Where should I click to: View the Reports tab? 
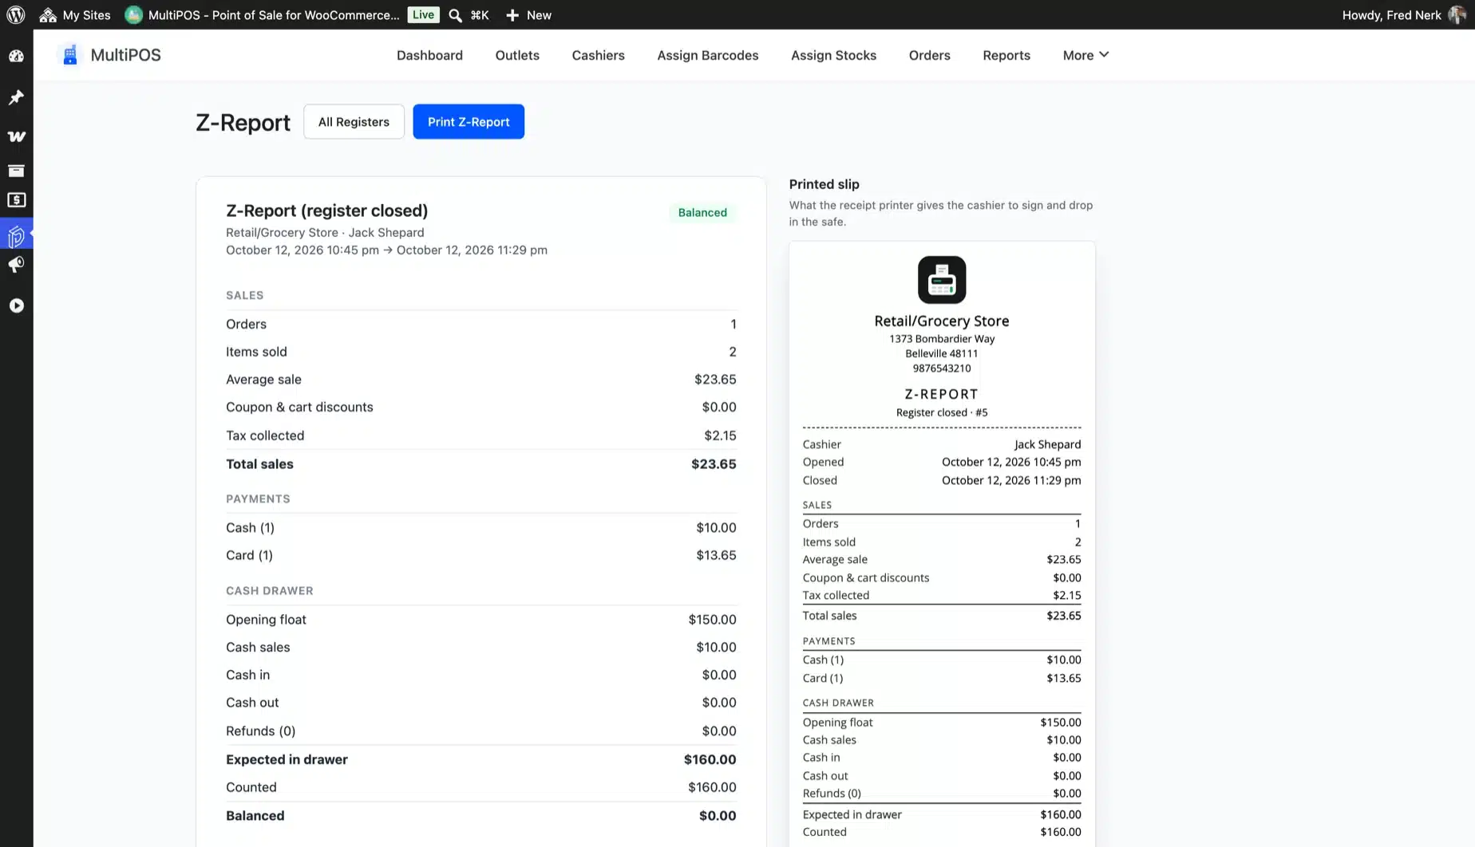coord(1006,55)
